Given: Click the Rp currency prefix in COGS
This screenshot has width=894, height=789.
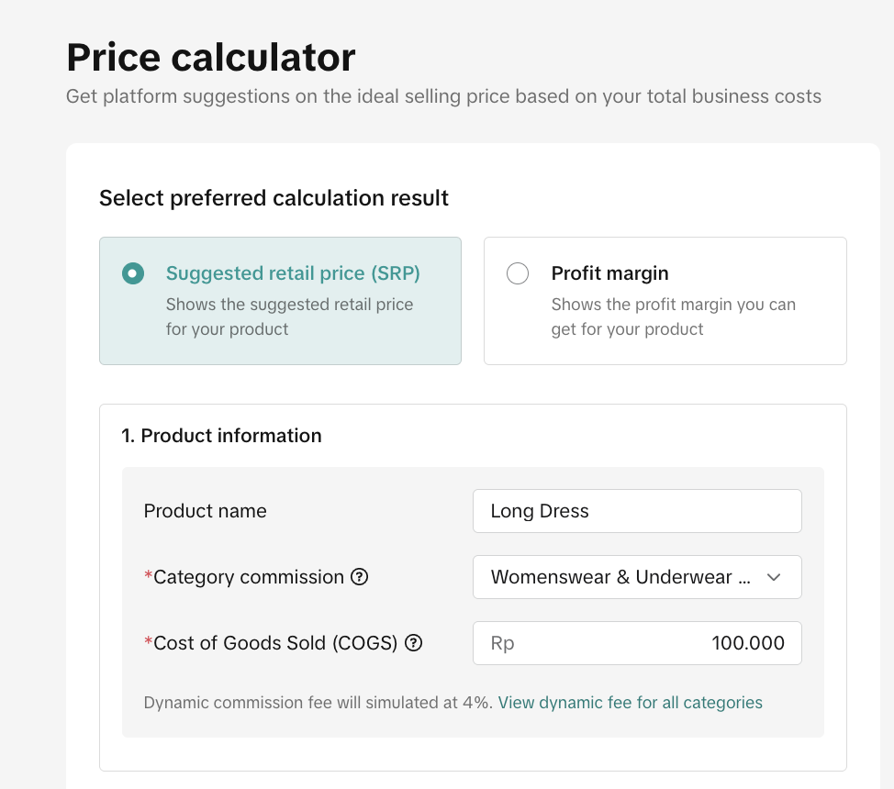Looking at the screenshot, I should pos(502,643).
